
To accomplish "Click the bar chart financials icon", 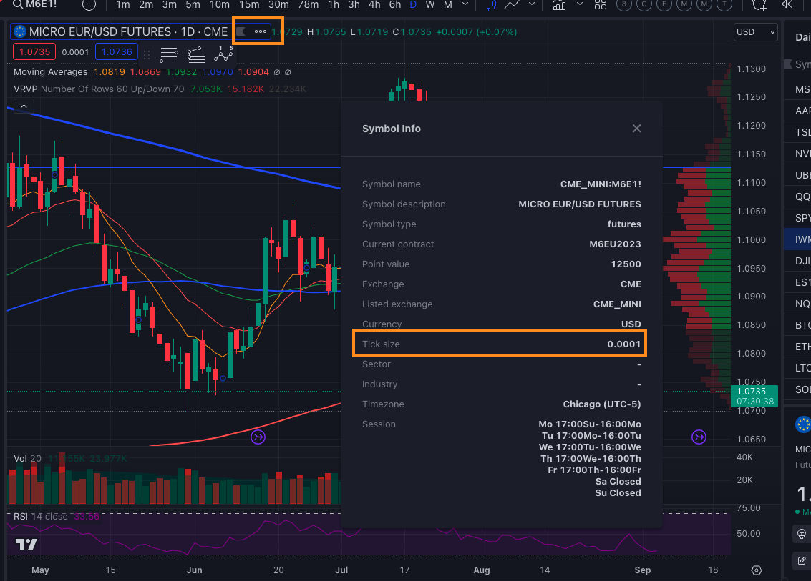I will pos(560,5).
